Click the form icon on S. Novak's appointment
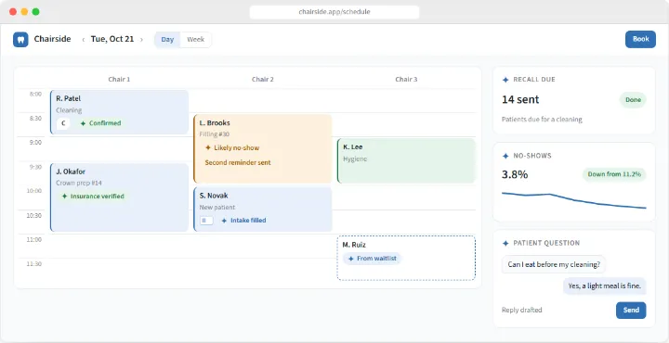This screenshot has width=669, height=343. click(x=206, y=221)
